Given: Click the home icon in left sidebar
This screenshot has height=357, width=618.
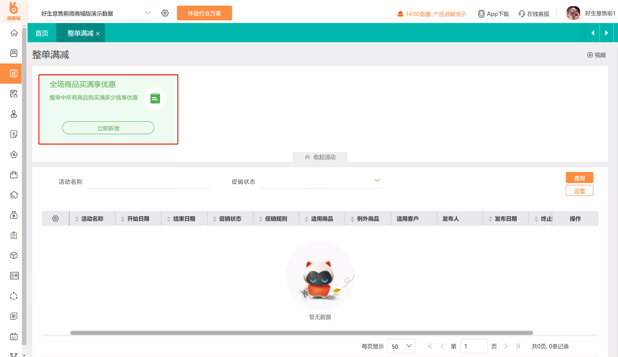Looking at the screenshot, I should point(14,33).
